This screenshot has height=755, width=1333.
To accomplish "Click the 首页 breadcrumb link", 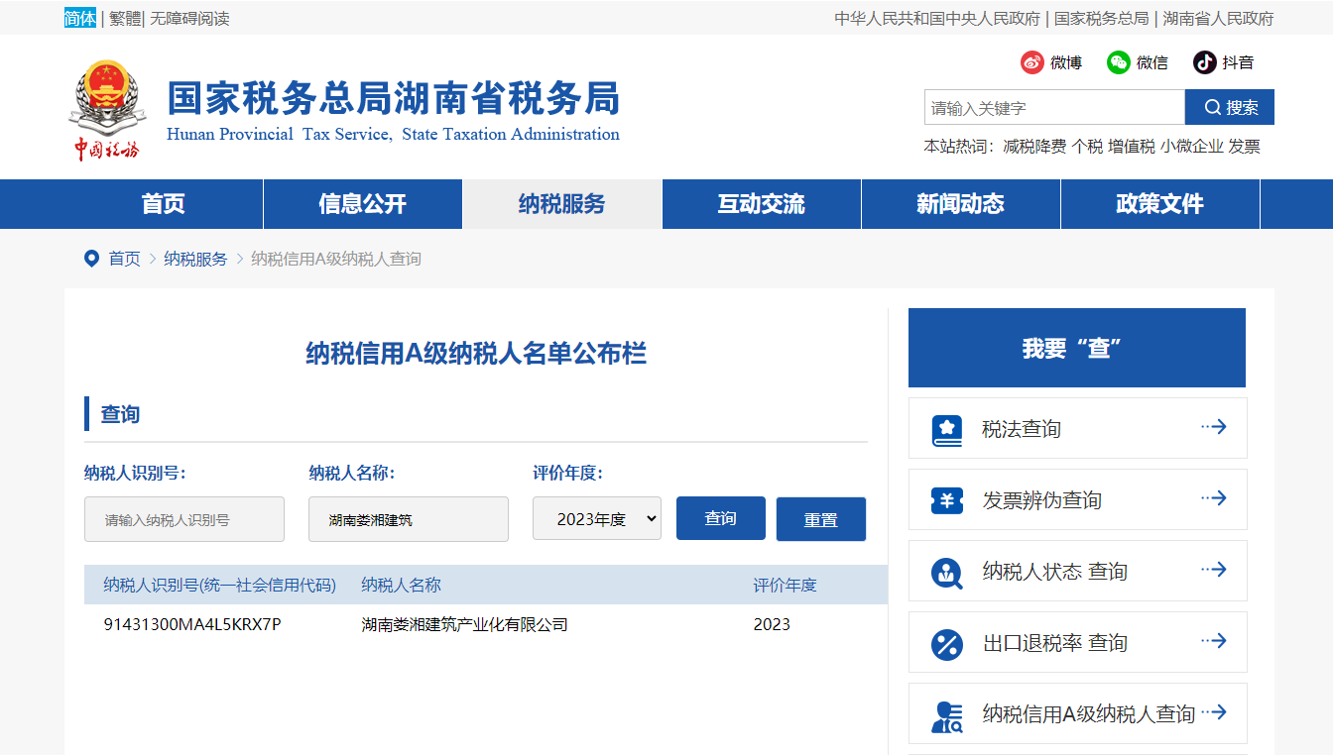I will 124,259.
